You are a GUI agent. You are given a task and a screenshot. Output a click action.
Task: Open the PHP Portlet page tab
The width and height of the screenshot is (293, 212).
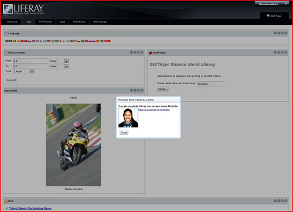46,22
